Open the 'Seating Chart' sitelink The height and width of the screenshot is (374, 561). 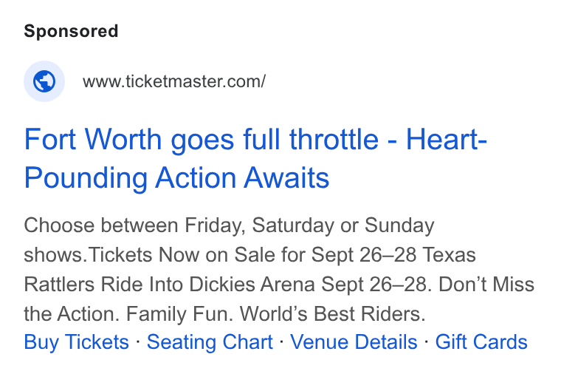[x=210, y=341]
